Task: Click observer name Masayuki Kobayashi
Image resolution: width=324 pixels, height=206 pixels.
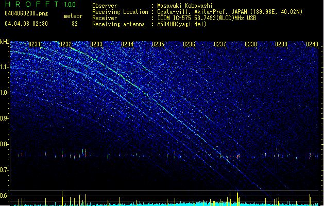Action: 185,6
